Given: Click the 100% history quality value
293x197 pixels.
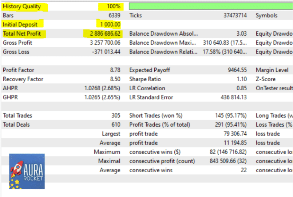Looking at the screenshot, I should 113,7.
